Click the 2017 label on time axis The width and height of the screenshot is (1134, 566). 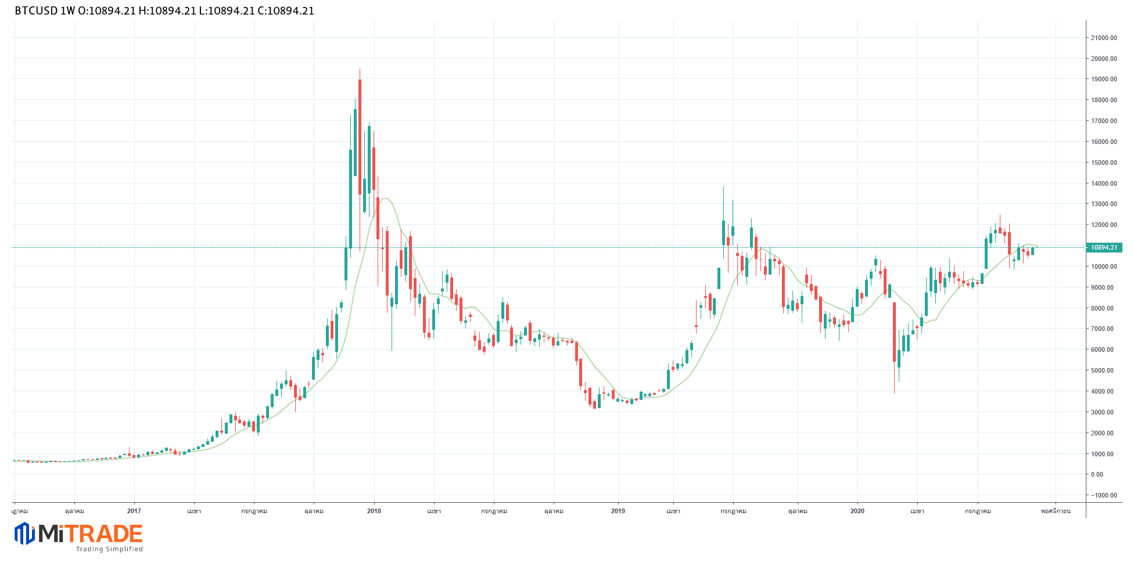click(x=134, y=511)
